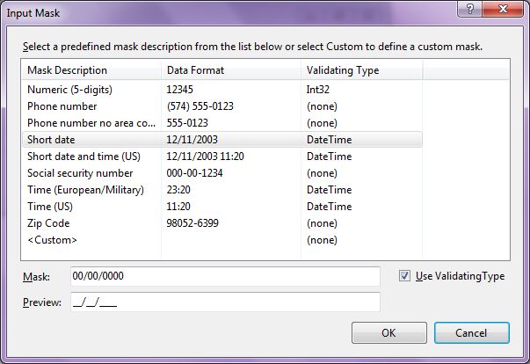Select Short date and time (US) row
Image resolution: width=530 pixels, height=364 pixels.
pos(222,157)
